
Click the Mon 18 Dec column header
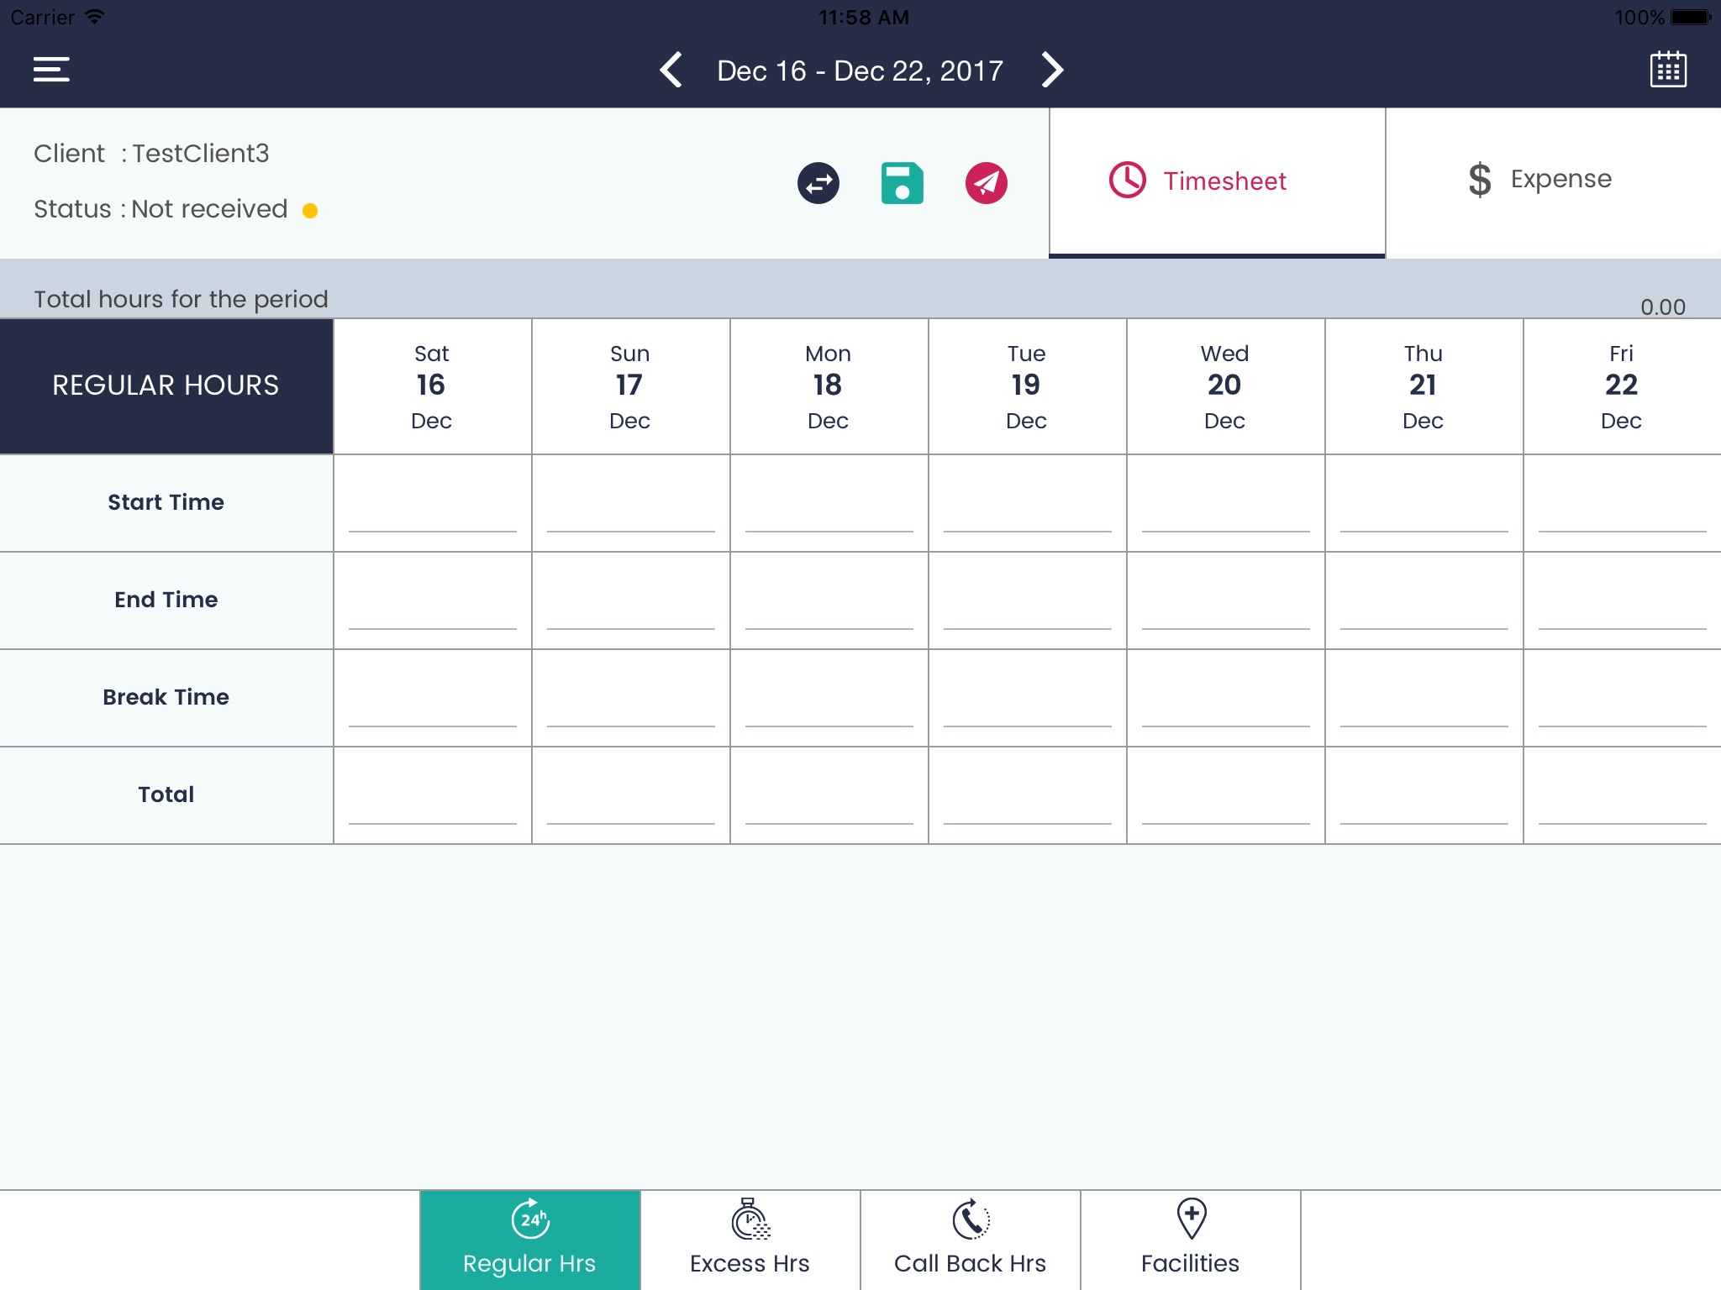click(x=829, y=386)
